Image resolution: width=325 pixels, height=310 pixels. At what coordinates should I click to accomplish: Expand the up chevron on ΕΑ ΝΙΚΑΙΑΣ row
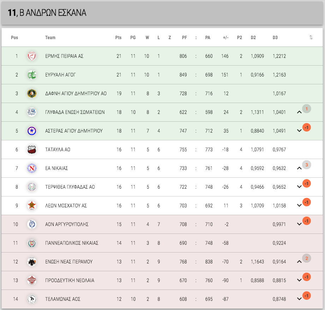pyautogui.click(x=299, y=168)
